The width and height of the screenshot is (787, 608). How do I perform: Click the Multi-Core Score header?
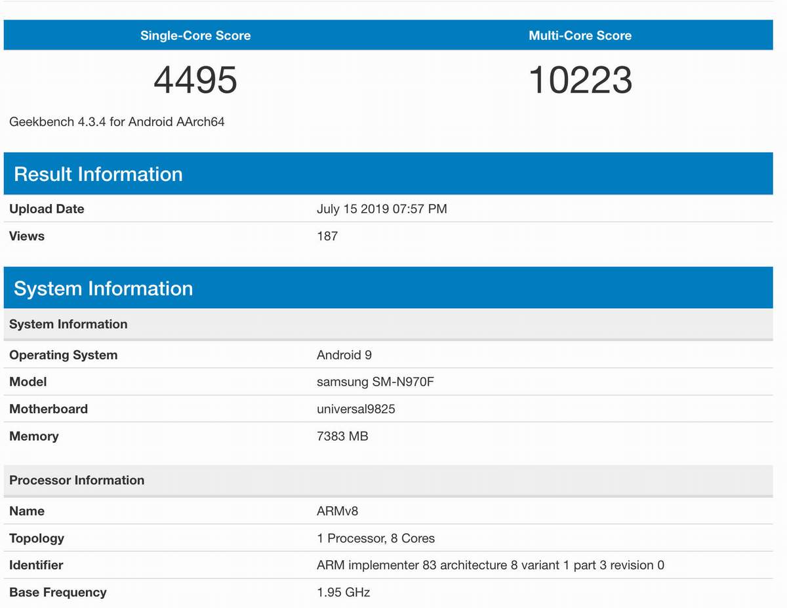pyautogui.click(x=580, y=35)
